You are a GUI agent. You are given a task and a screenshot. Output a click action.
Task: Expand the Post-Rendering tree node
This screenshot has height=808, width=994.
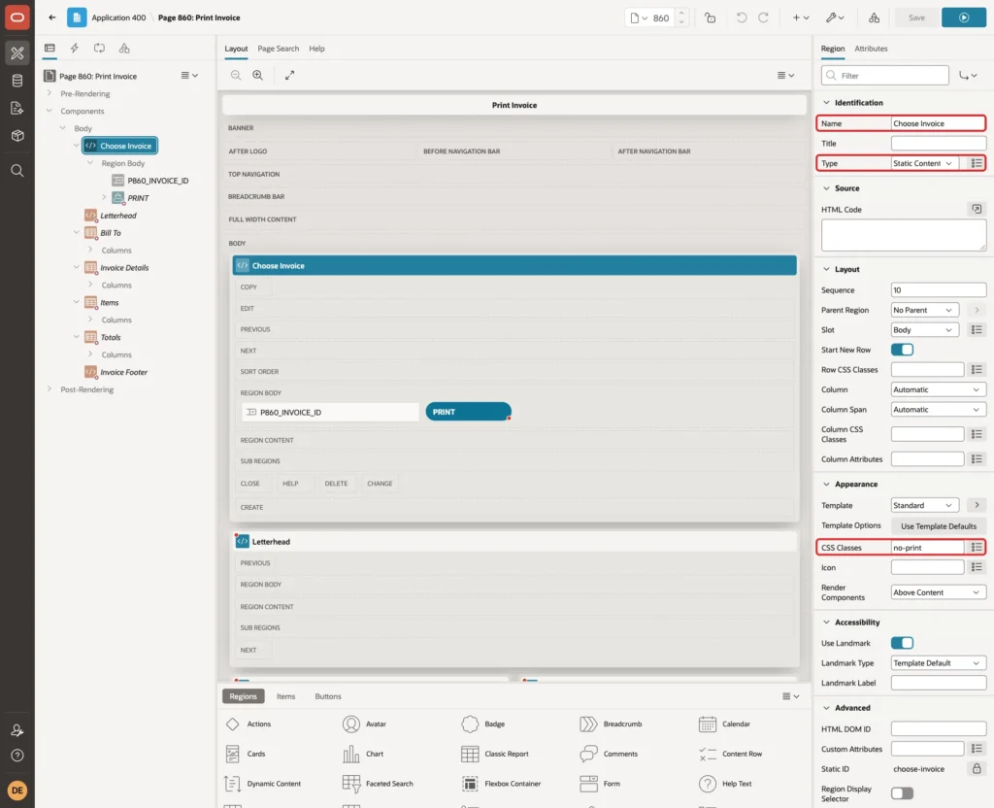tap(50, 389)
